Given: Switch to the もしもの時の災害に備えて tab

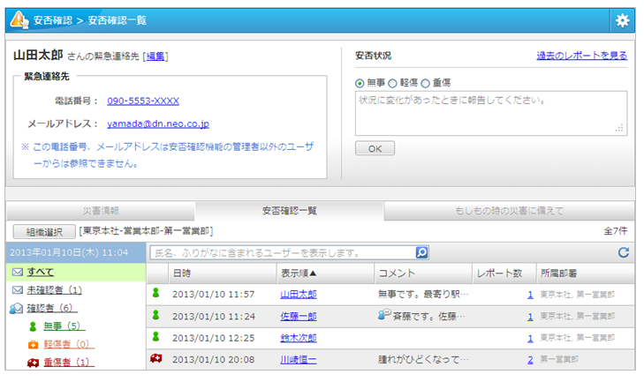Looking at the screenshot, I should tap(506, 212).
